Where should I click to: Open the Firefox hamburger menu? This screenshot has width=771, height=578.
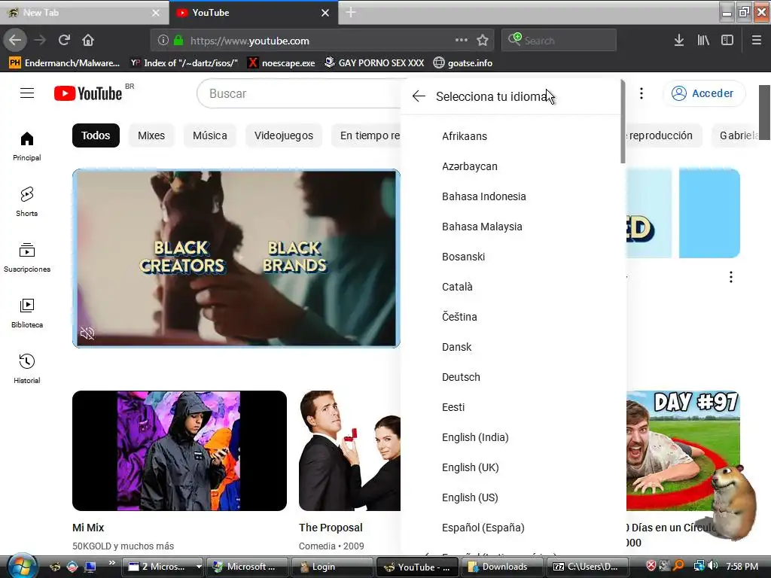tap(756, 41)
